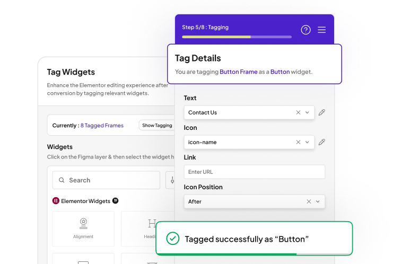This screenshot has width=402, height=264.
Task: Open the Contact Us text combo box
Action: [x=249, y=112]
